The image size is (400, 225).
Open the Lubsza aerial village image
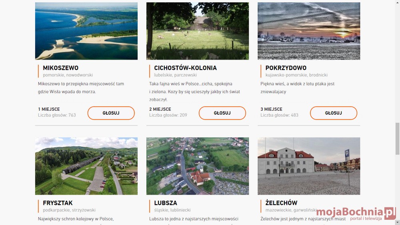click(198, 166)
